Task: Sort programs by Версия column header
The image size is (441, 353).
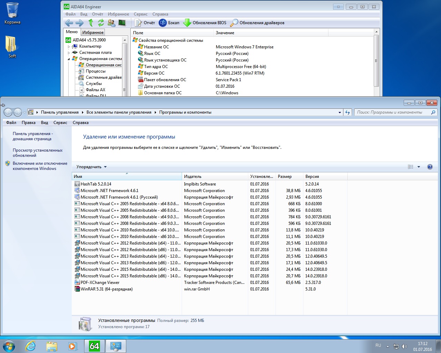Action: pyautogui.click(x=325, y=176)
